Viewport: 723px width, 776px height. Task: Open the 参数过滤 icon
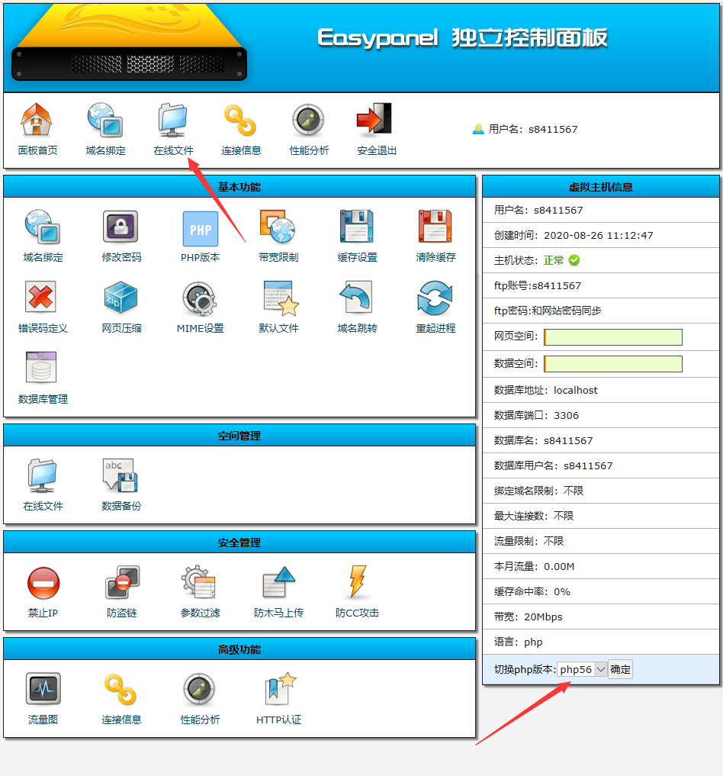199,582
